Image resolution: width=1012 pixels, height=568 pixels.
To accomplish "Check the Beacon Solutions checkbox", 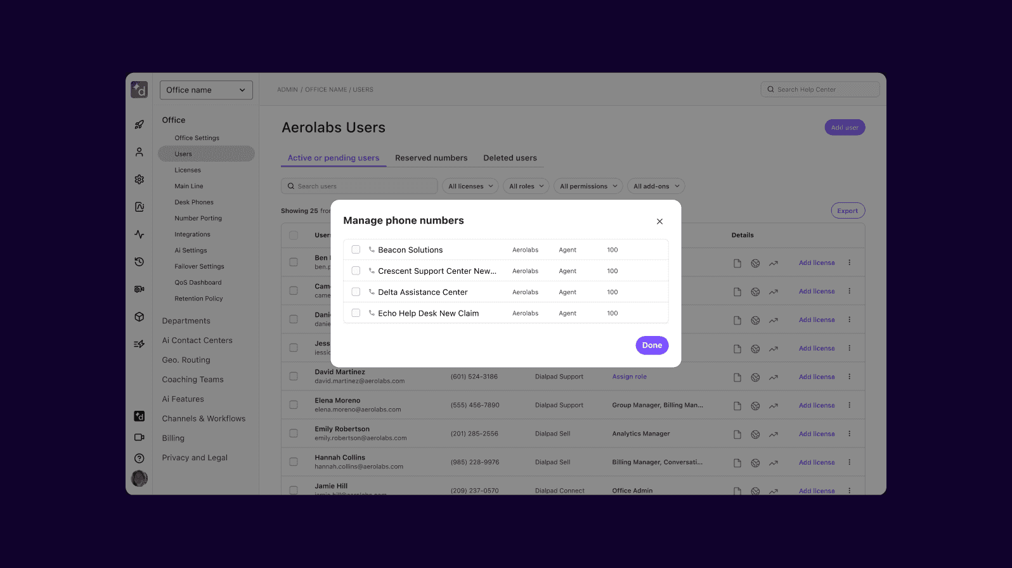I will click(x=356, y=250).
